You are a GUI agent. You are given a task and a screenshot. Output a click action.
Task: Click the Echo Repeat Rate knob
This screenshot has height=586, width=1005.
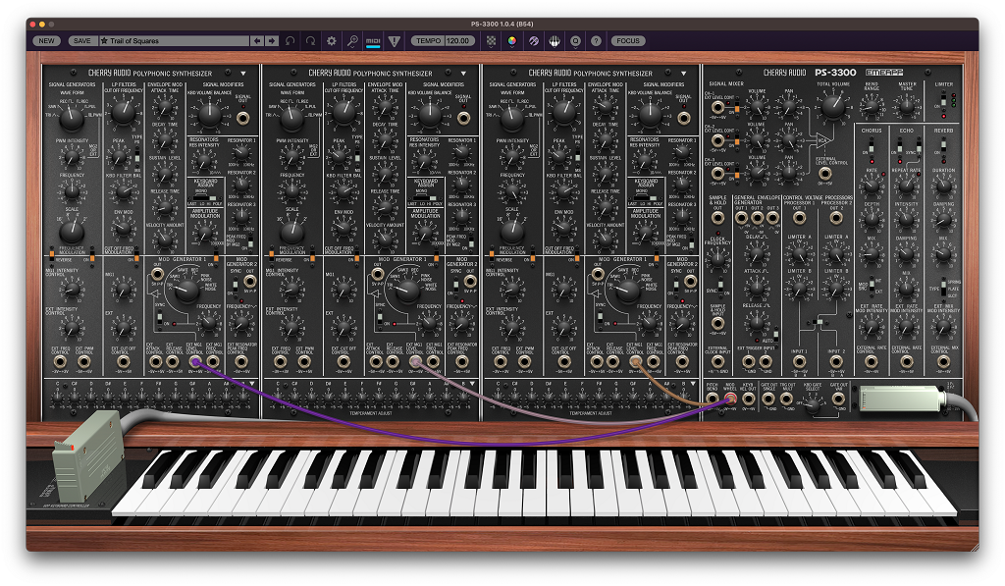coord(906,186)
